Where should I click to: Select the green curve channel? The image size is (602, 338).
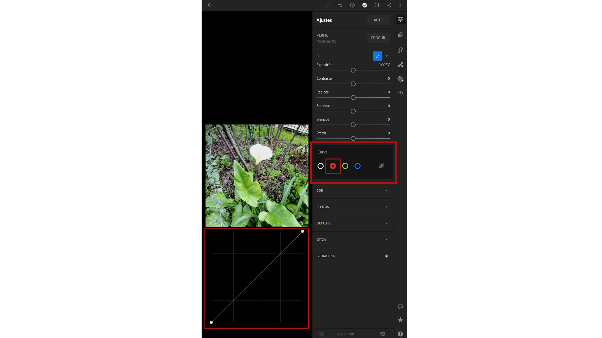(x=345, y=166)
